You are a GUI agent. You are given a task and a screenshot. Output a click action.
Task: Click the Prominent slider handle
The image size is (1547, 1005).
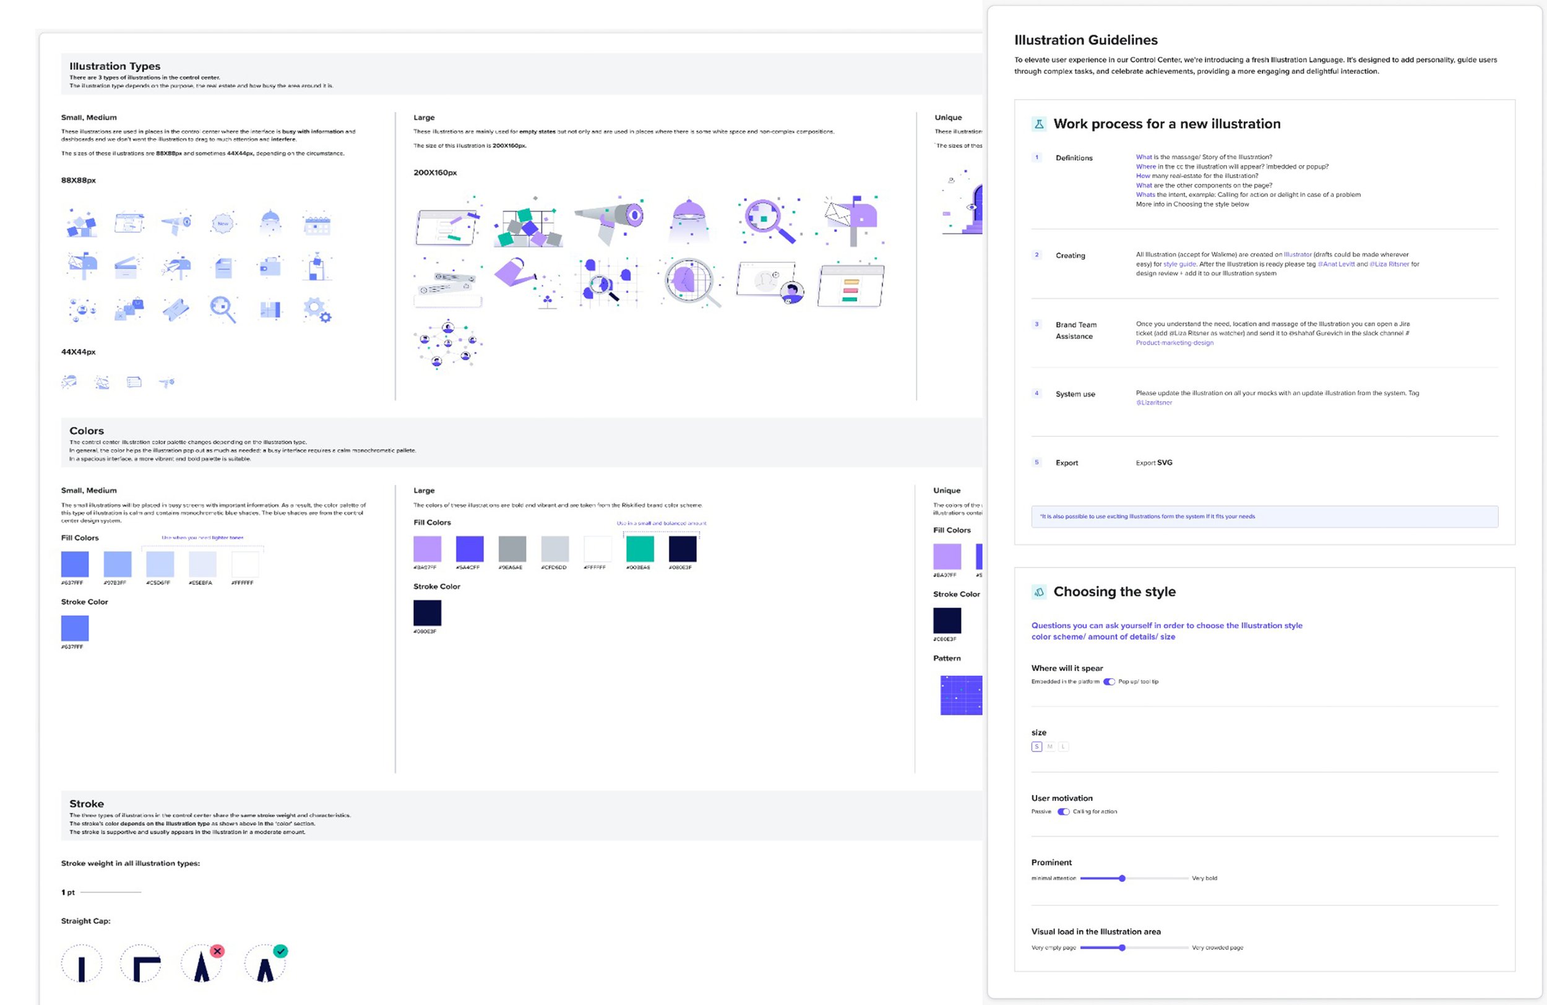coord(1122,878)
